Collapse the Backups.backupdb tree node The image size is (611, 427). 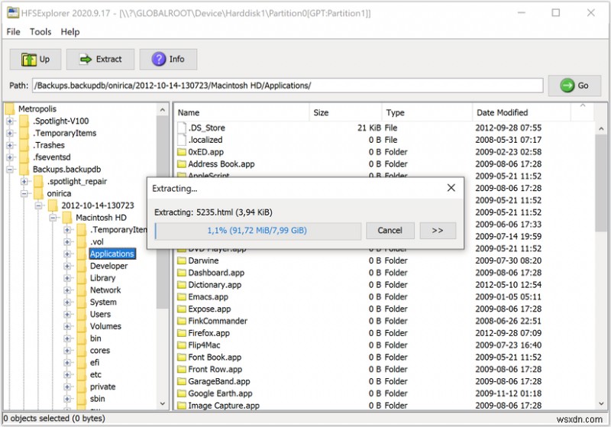tap(10, 170)
